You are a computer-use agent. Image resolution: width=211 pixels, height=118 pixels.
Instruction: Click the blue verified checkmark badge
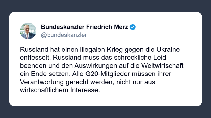pyautogui.click(x=133, y=27)
